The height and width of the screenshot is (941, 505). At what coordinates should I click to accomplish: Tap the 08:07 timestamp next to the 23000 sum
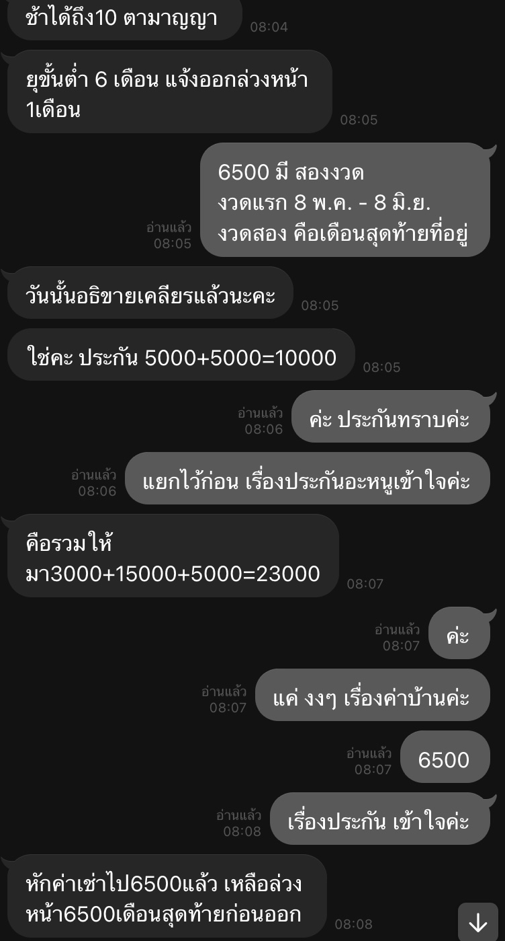click(x=365, y=584)
